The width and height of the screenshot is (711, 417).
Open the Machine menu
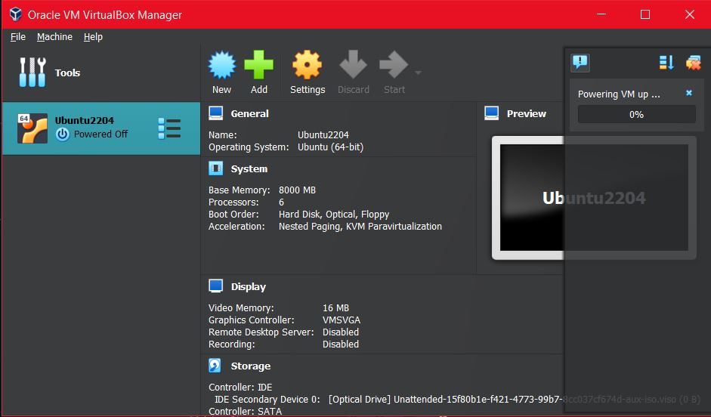pyautogui.click(x=54, y=37)
